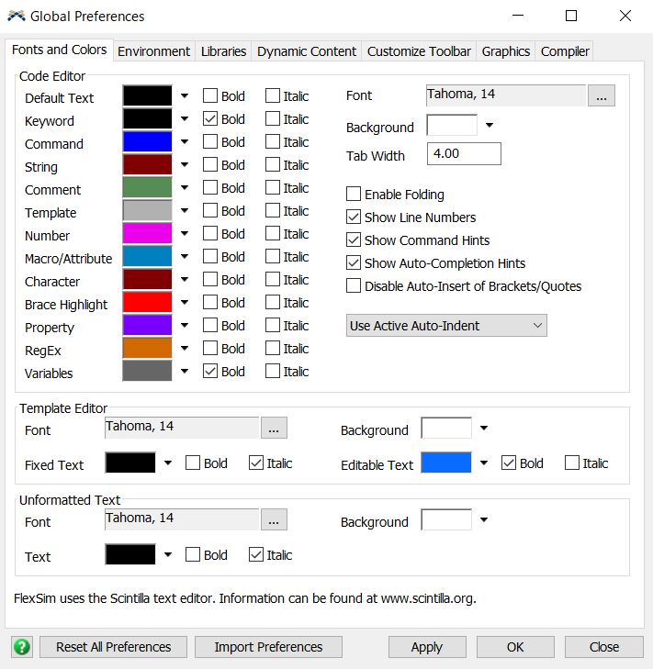Expand Editable Text color dropdown arrow
The height and width of the screenshot is (669, 653).
(484, 463)
